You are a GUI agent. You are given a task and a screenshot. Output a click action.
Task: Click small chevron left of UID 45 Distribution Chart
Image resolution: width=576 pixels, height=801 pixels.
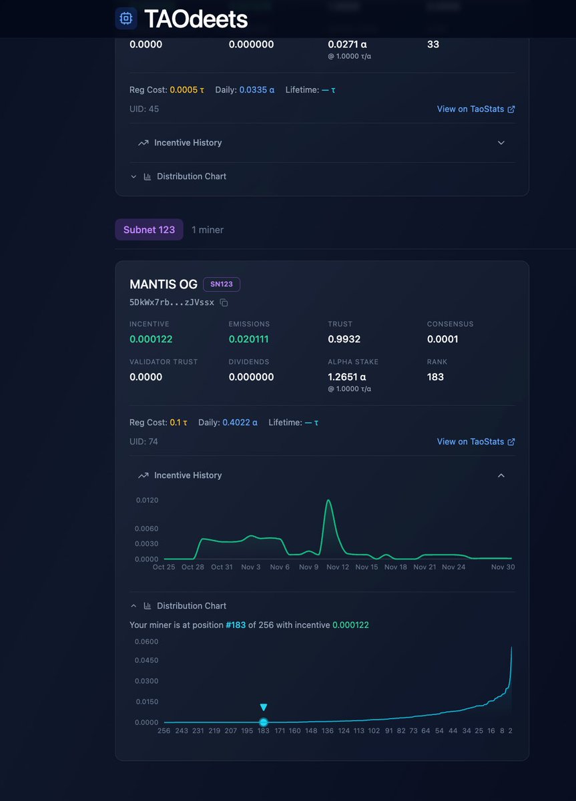click(133, 176)
